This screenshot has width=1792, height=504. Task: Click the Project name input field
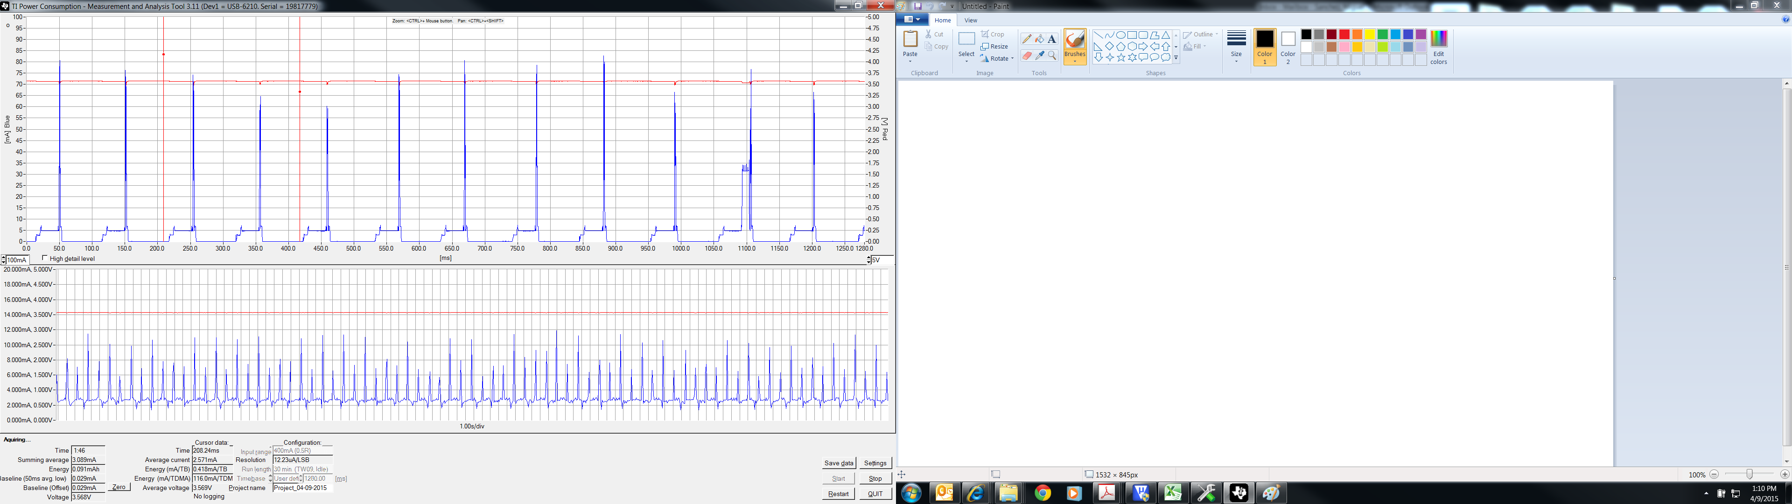pyautogui.click(x=302, y=488)
